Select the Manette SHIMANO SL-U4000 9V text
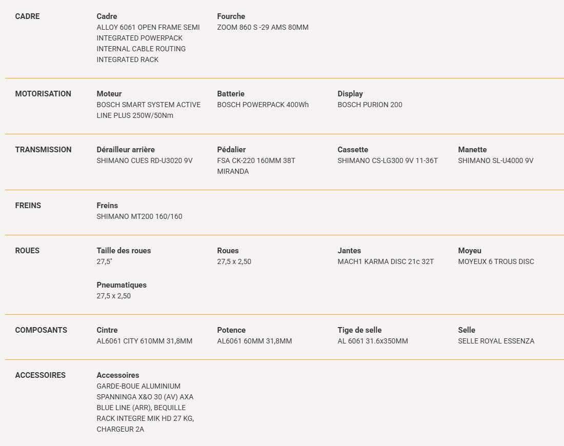The width and height of the screenshot is (564, 446). point(496,161)
